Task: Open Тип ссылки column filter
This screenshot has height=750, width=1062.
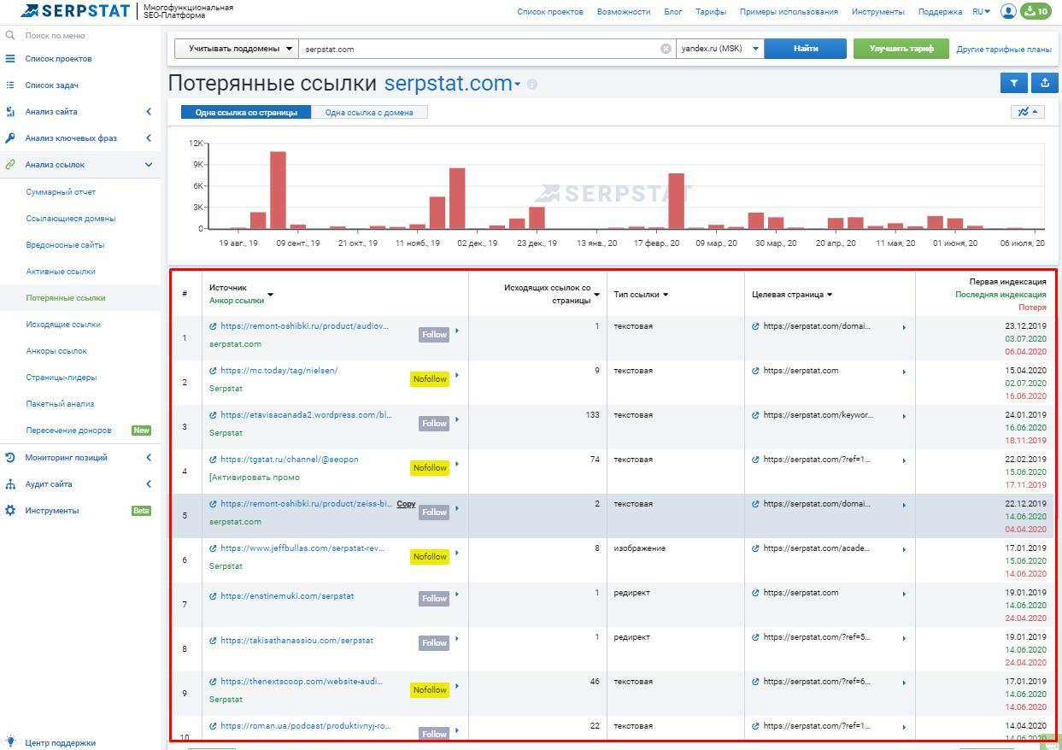Action: tap(641, 295)
